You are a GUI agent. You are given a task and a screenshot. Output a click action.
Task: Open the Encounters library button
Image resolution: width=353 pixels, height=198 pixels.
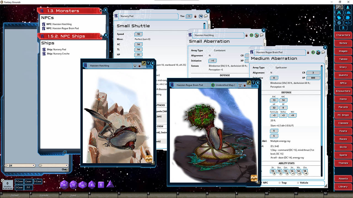click(x=343, y=91)
